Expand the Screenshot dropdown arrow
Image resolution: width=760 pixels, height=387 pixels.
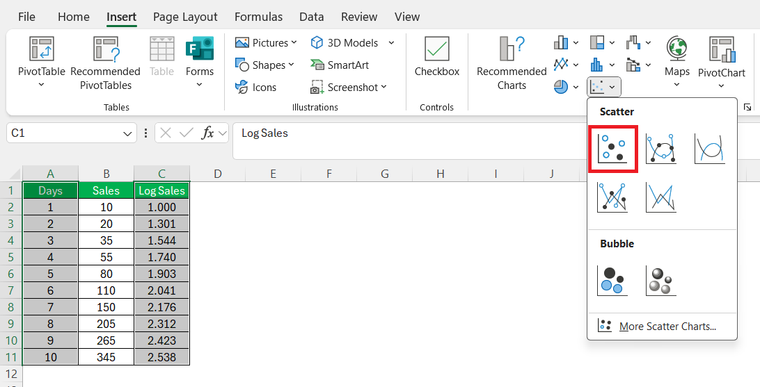384,87
